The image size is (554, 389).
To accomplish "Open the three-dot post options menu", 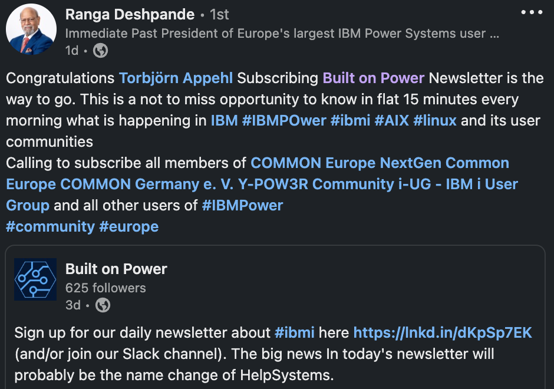I will point(532,12).
